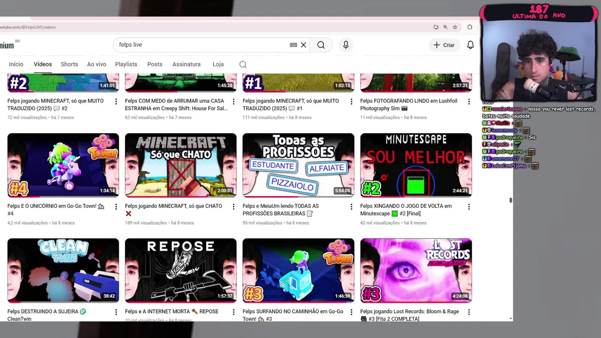Click the address bar URL

pos(28,27)
